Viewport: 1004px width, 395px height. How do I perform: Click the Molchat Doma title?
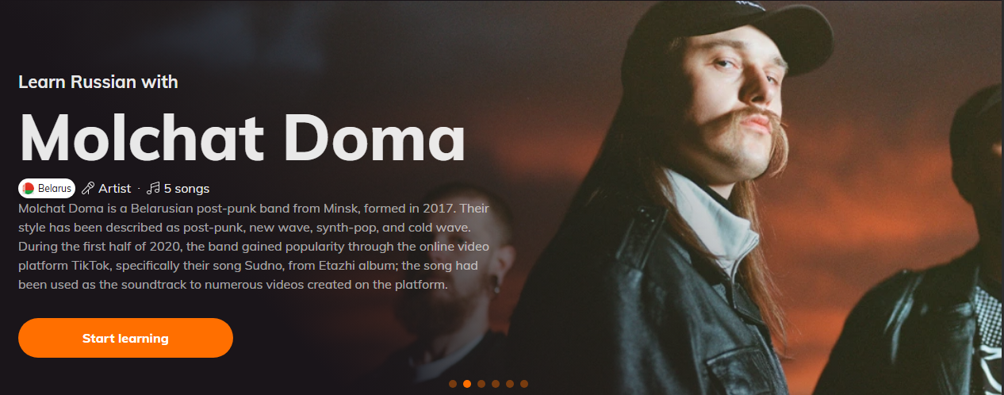point(242,135)
